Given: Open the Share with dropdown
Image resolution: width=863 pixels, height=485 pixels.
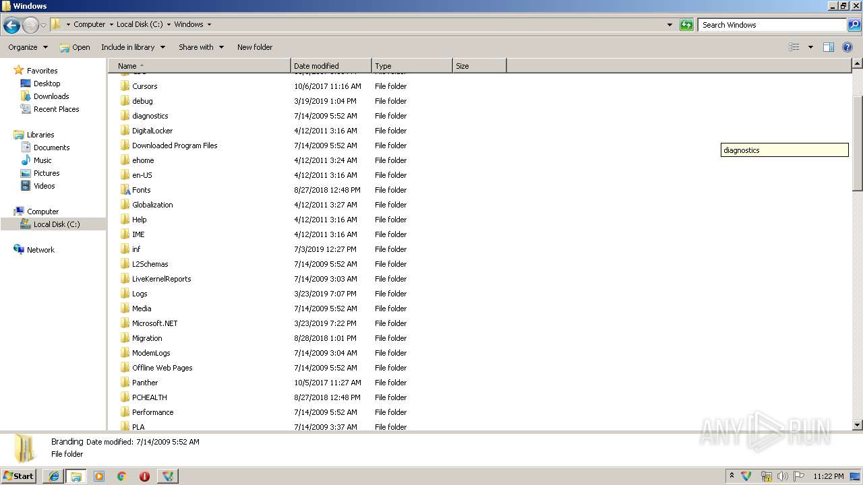Looking at the screenshot, I should click(201, 47).
